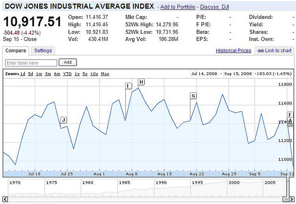The image size is (296, 204).
Task: Switch to the Compare tab
Action: (16, 51)
